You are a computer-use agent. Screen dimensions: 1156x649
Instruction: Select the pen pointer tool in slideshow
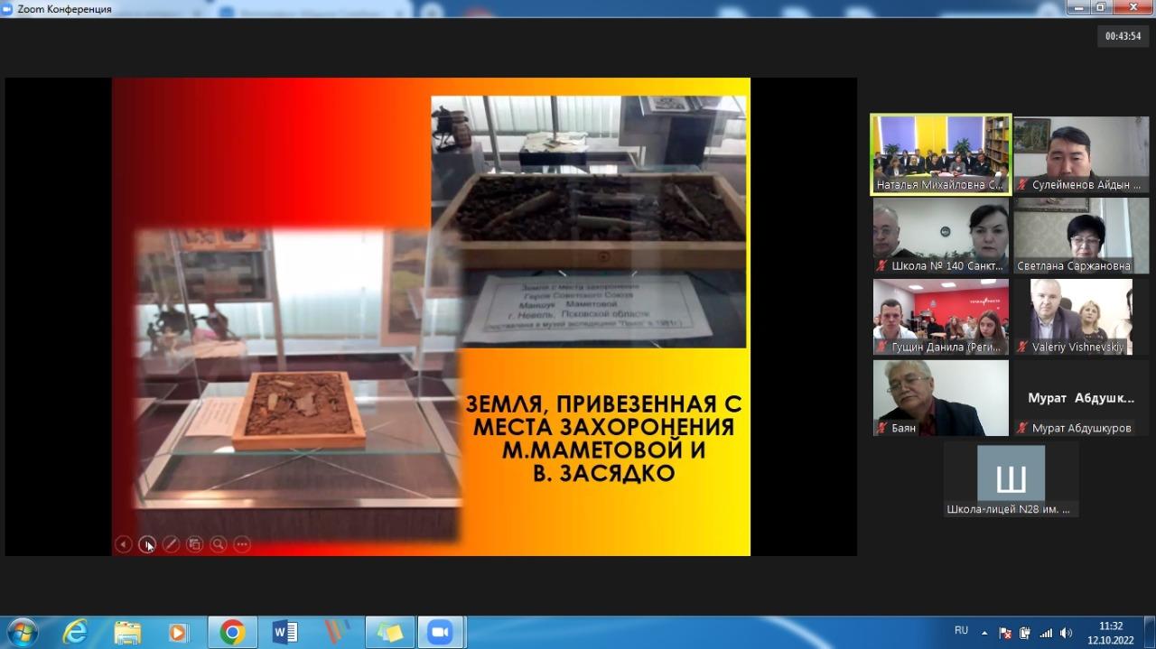171,544
